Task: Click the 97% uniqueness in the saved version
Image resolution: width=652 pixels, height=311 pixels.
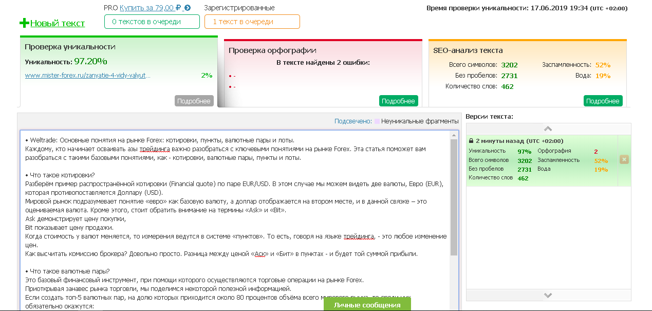Action: click(524, 152)
